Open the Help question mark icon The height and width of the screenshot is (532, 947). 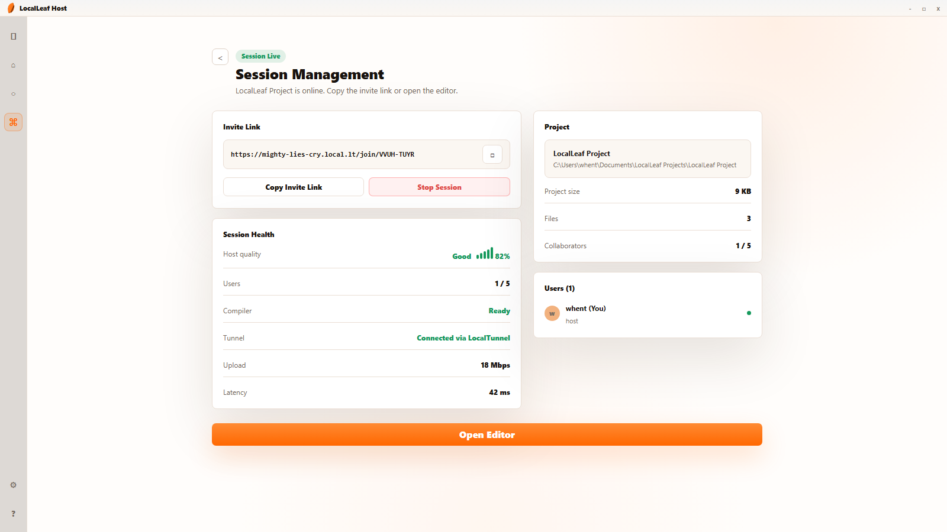pos(13,514)
